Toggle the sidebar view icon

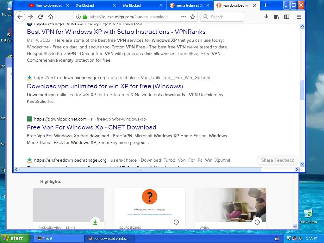click(287, 17)
